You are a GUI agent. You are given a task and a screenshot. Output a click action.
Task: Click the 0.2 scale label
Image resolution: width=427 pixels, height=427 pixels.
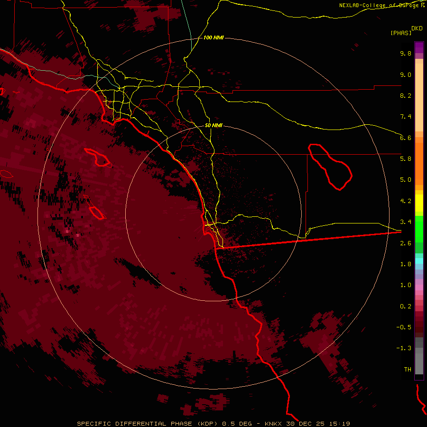coord(406,306)
